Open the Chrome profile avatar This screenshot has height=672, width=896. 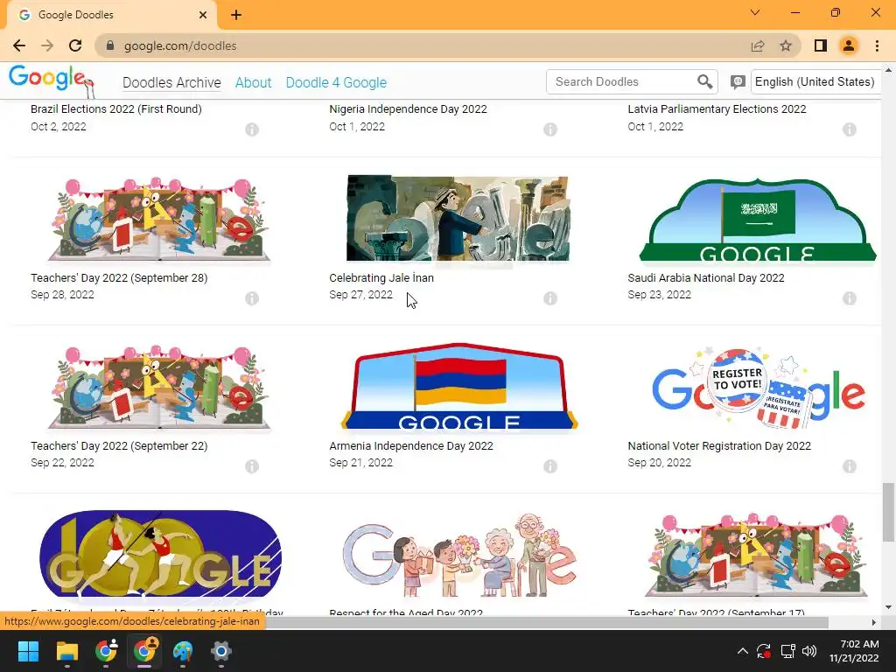click(x=849, y=45)
